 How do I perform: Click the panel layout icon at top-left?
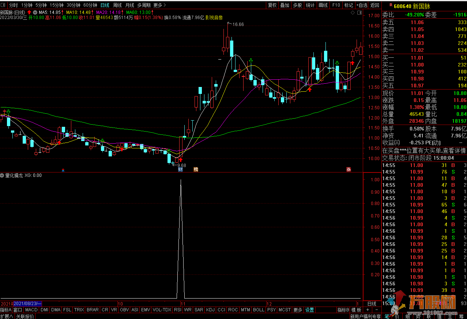[4, 5]
